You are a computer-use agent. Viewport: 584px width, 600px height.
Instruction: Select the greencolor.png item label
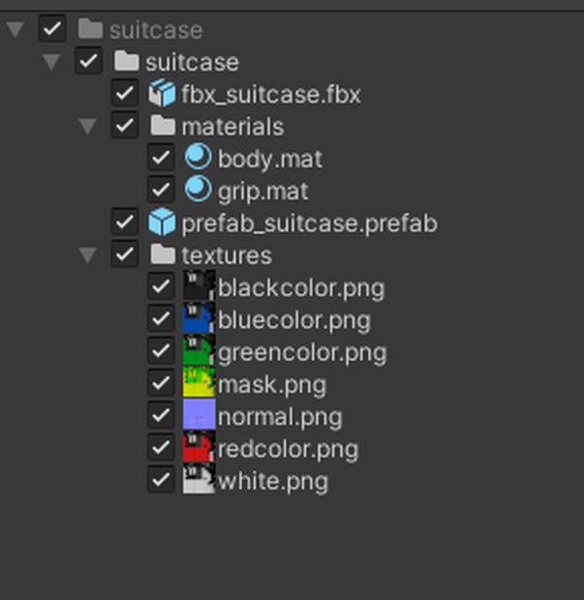tap(302, 353)
